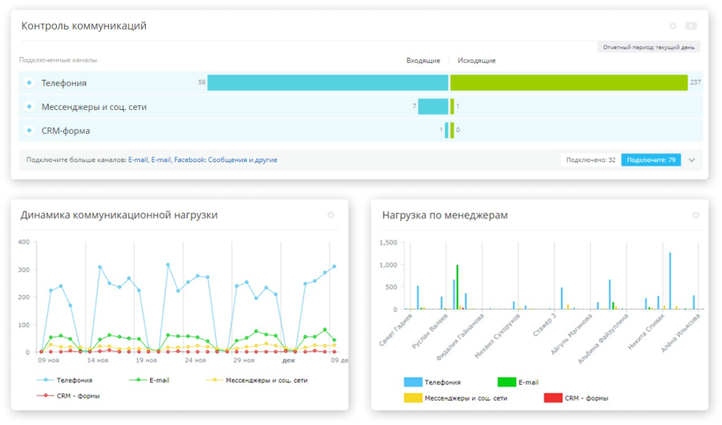Play video icon in Контроль коммуникаций header
722x425 pixels.
691,26
